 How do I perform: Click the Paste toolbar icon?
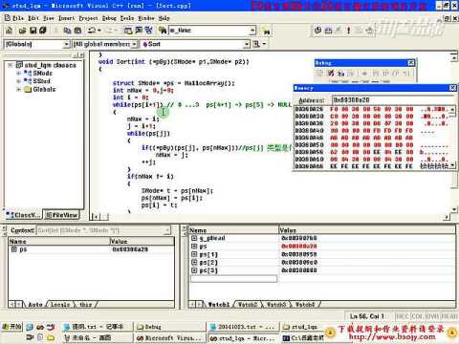click(x=77, y=31)
